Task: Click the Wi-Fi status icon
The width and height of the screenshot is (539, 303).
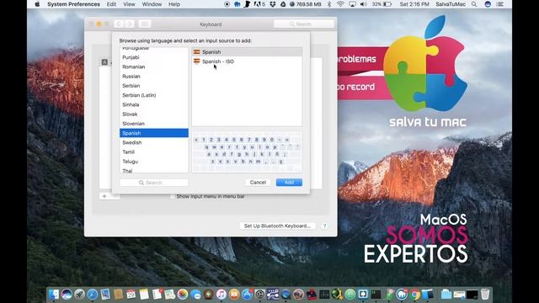Action: click(340, 4)
